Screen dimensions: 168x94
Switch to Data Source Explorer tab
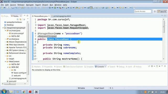coord(73,67)
